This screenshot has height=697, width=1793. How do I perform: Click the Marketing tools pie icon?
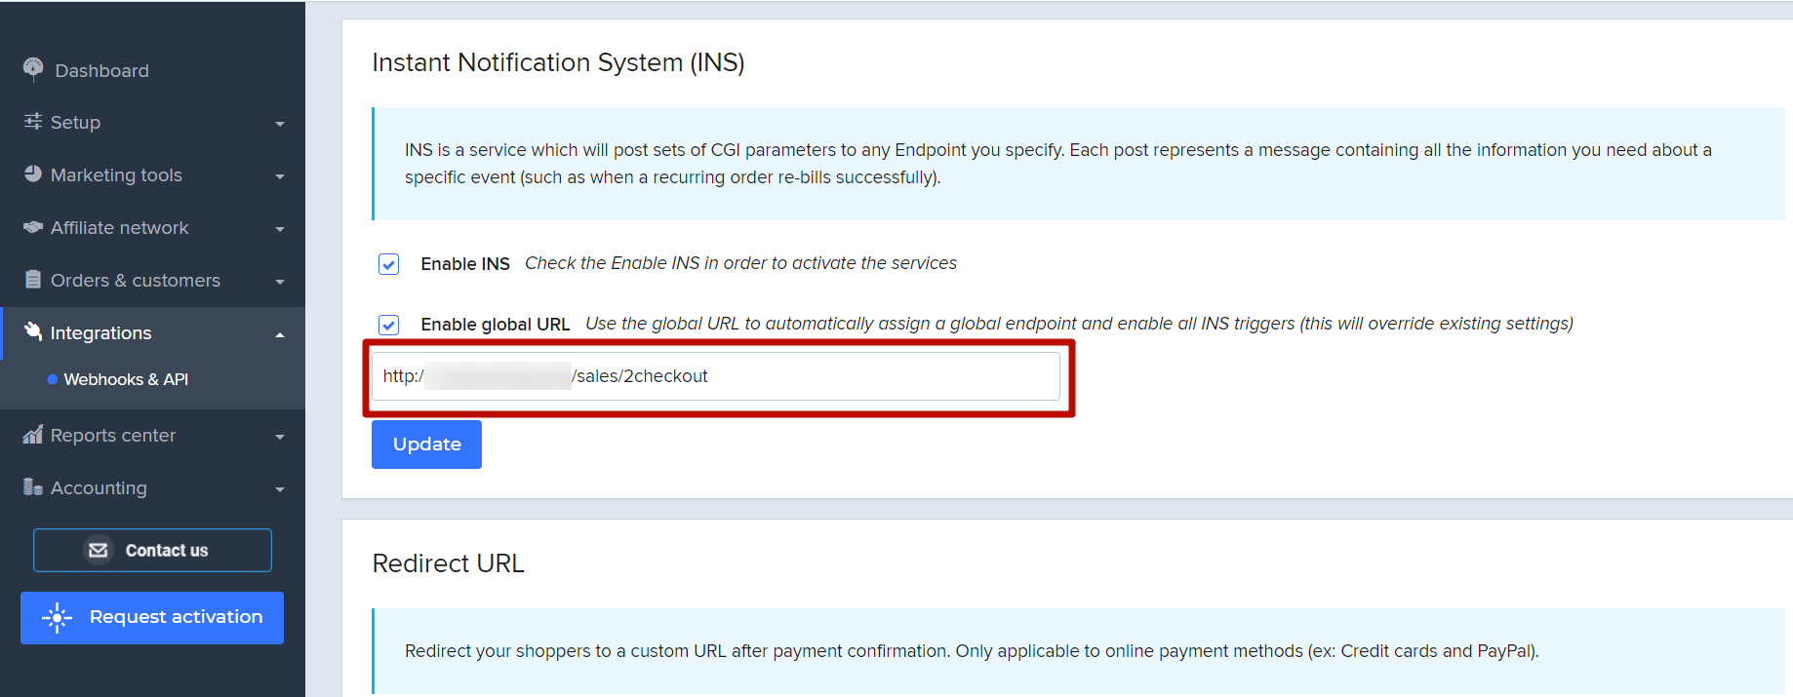point(33,174)
